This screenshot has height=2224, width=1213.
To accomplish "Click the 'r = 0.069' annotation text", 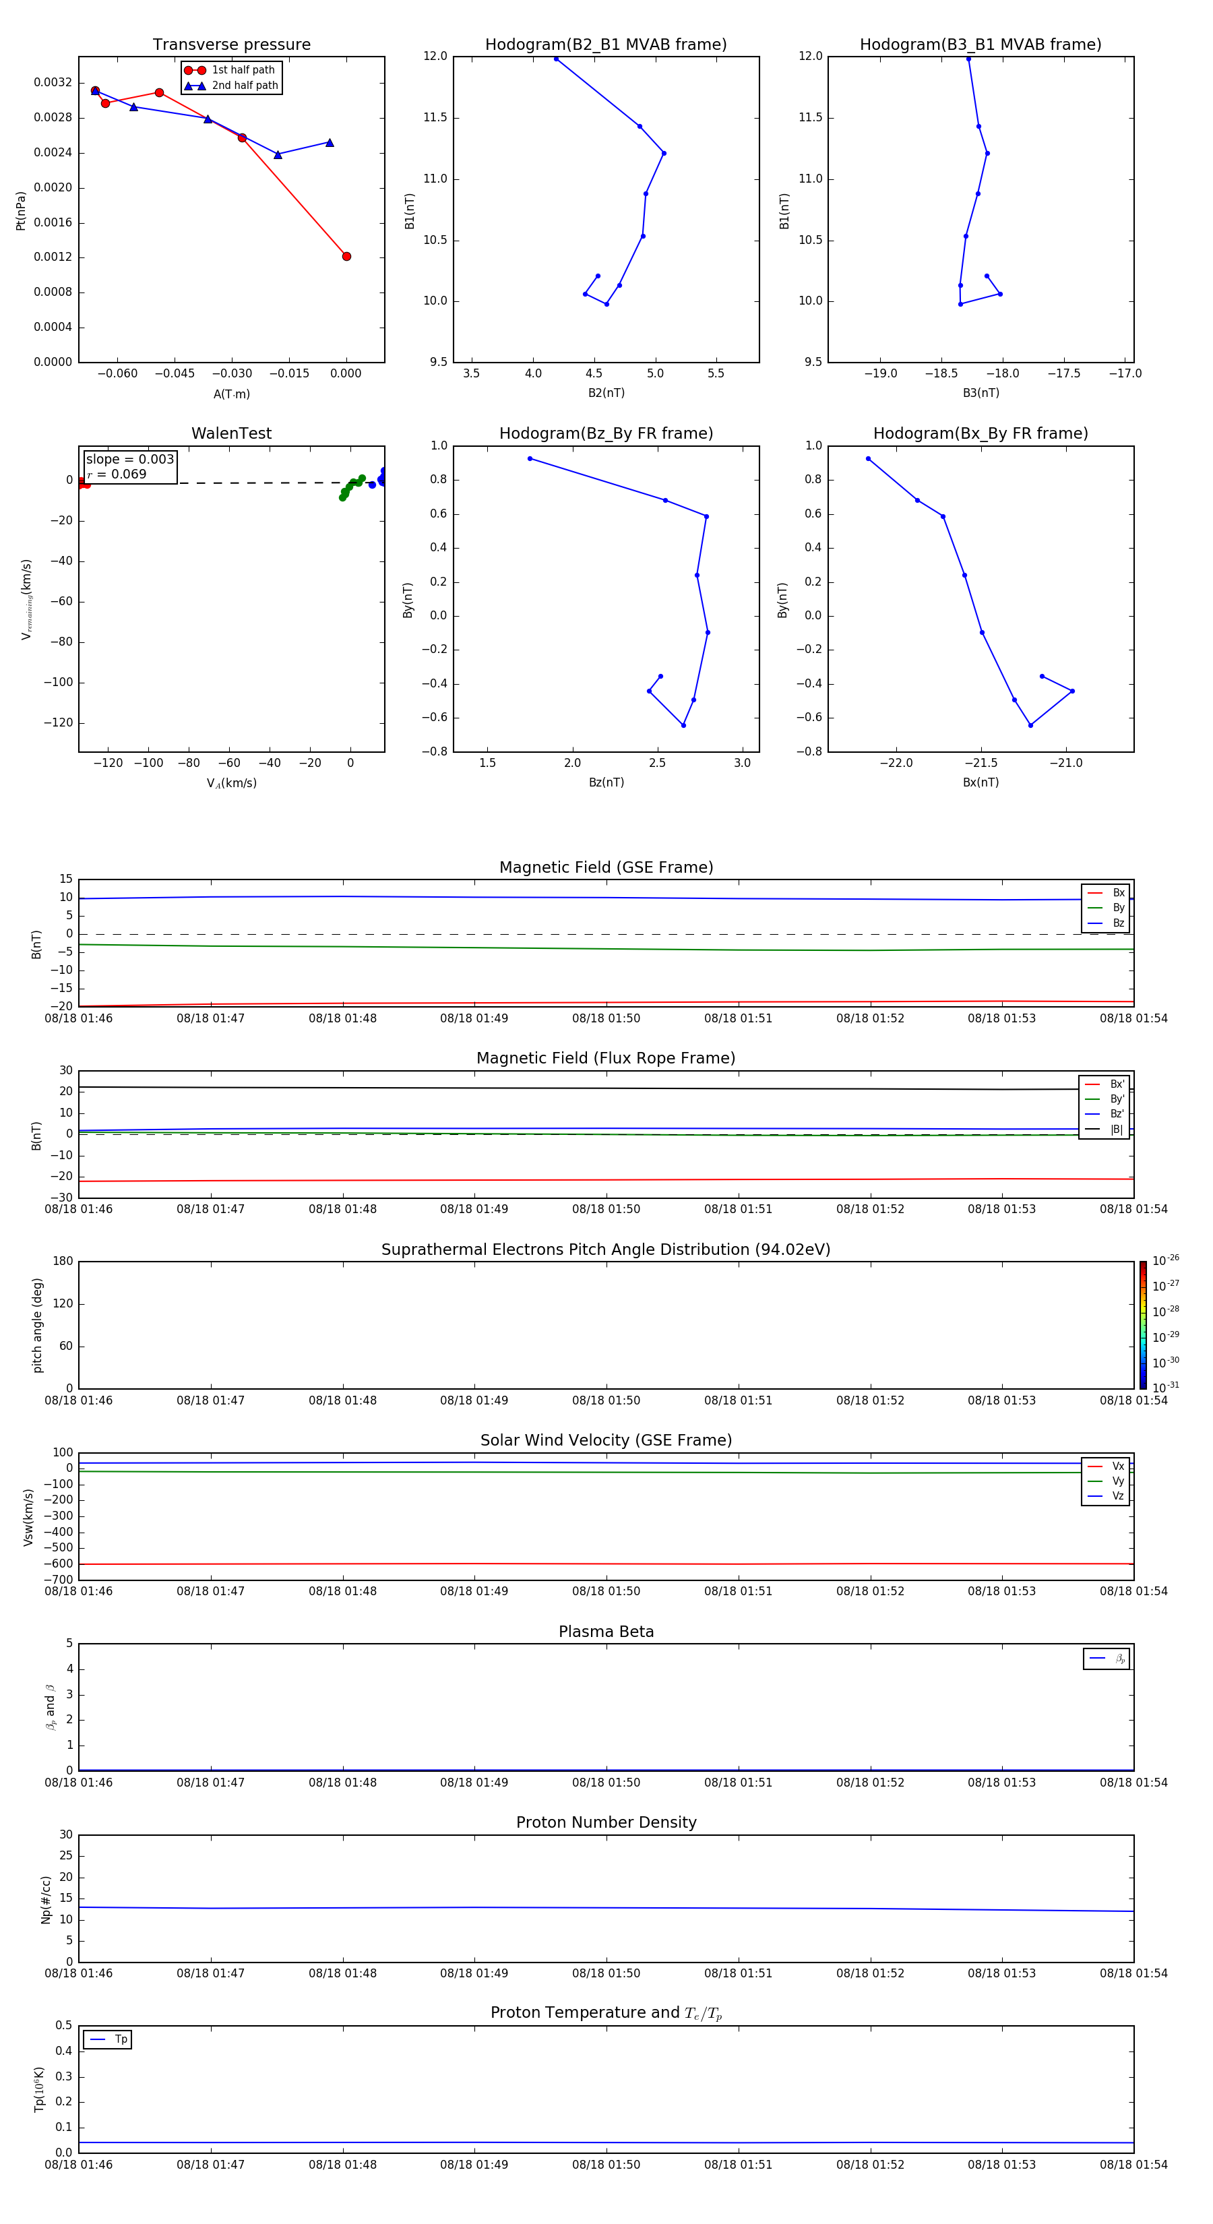I will [117, 474].
